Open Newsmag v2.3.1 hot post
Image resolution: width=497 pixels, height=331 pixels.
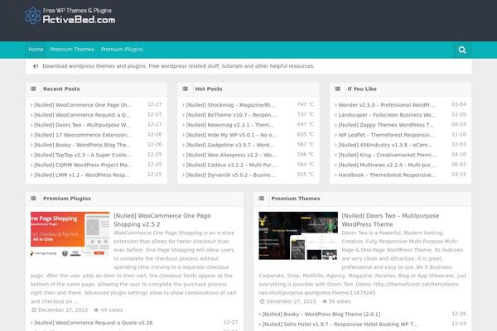(230, 125)
